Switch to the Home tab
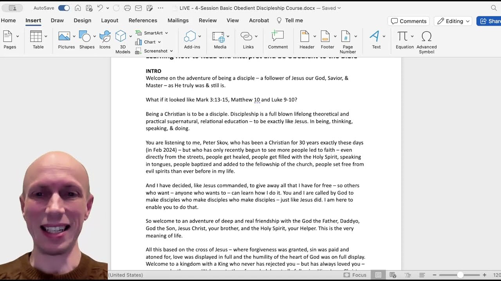This screenshot has height=281, width=501. pyautogui.click(x=8, y=20)
